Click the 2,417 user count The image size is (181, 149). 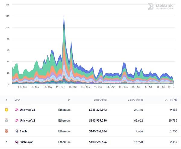click(174, 142)
